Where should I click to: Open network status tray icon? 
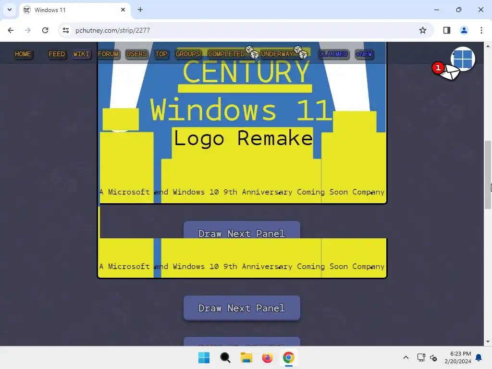pos(421,357)
